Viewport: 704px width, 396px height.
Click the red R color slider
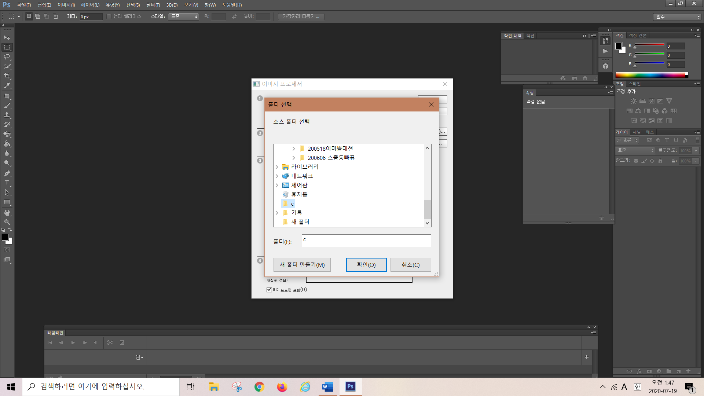point(649,45)
